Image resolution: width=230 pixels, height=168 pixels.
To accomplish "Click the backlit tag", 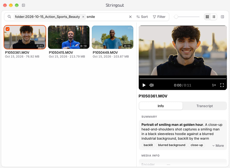I will tap(148, 145).
